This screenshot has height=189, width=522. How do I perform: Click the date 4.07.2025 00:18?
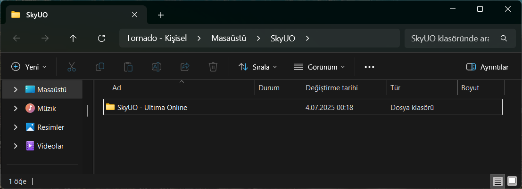tap(329, 108)
